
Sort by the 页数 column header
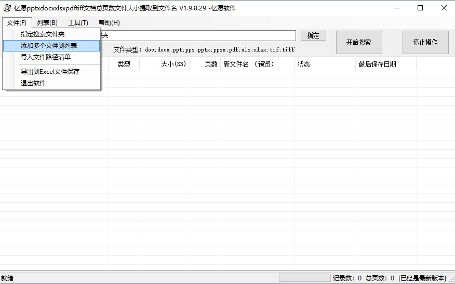coord(205,64)
